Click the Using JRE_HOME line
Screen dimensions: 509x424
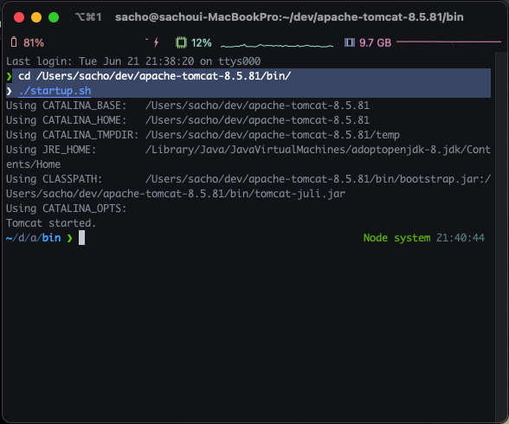point(248,150)
